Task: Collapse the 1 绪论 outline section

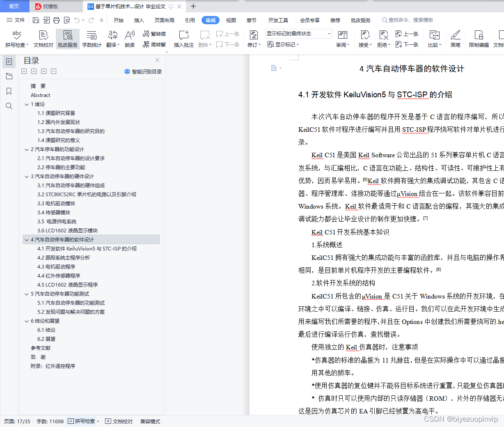Action: 27,104
